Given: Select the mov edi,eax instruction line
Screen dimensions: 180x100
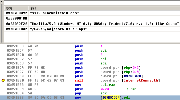Looking at the screenshot, I should (x=90, y=85).
